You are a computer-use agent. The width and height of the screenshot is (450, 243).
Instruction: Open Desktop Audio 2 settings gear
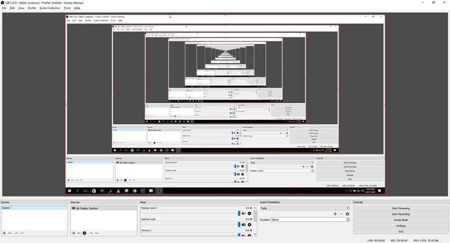[249, 213]
